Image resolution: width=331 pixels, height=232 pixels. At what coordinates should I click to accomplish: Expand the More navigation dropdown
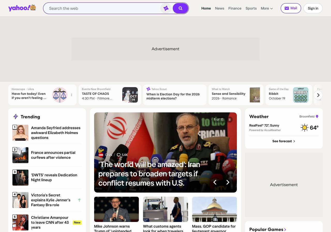point(267,8)
